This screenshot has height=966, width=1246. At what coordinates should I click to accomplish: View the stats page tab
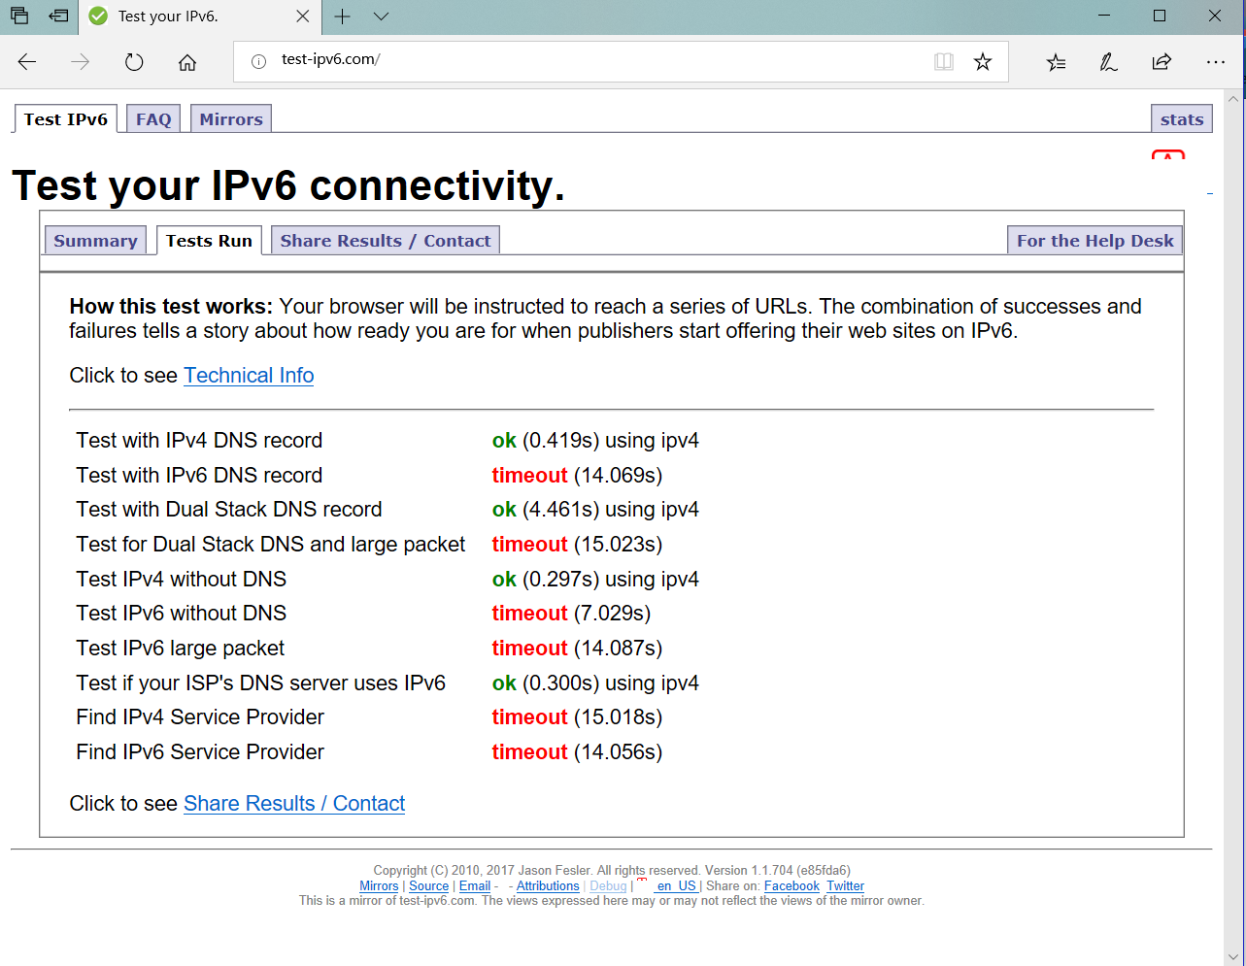click(1181, 118)
